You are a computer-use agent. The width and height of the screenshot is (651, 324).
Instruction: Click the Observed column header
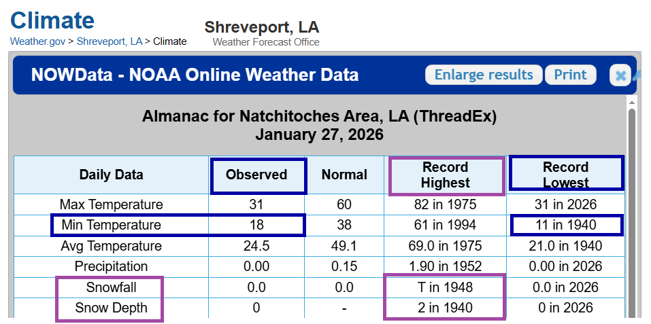coord(256,175)
